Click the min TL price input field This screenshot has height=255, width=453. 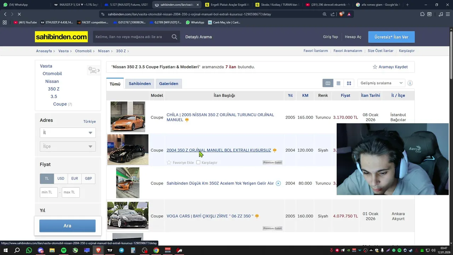(49, 192)
